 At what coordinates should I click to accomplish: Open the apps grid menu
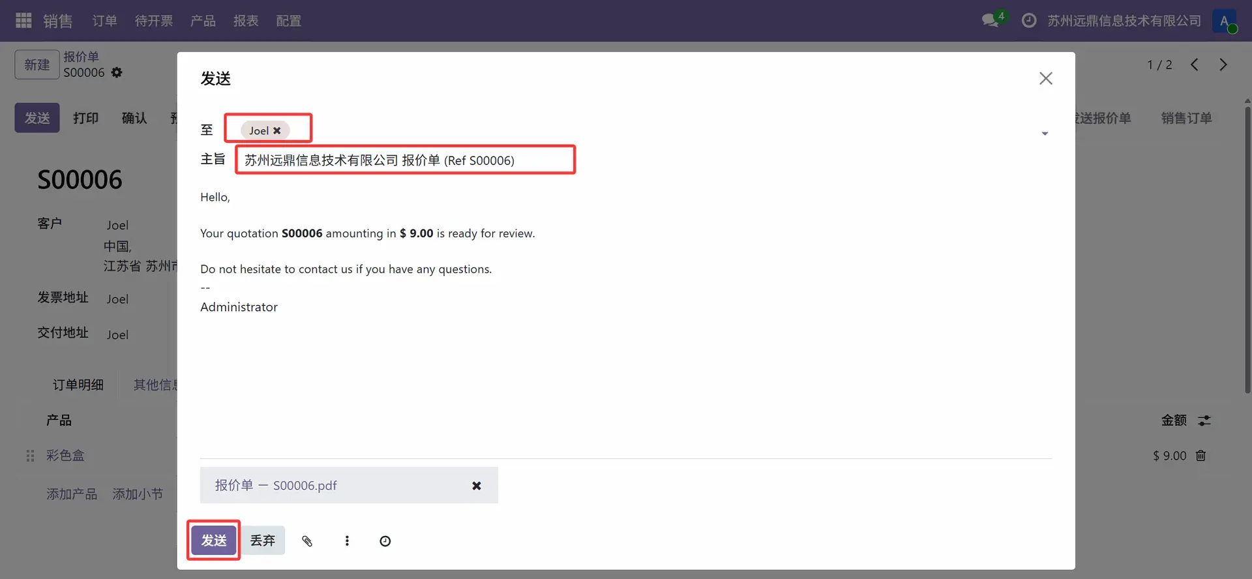pyautogui.click(x=23, y=21)
